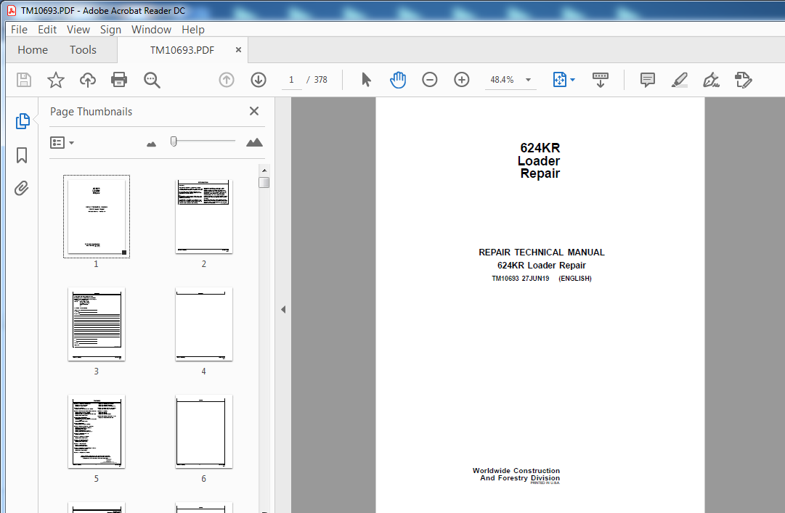Expand fit page options dropdown arrow

tap(573, 80)
